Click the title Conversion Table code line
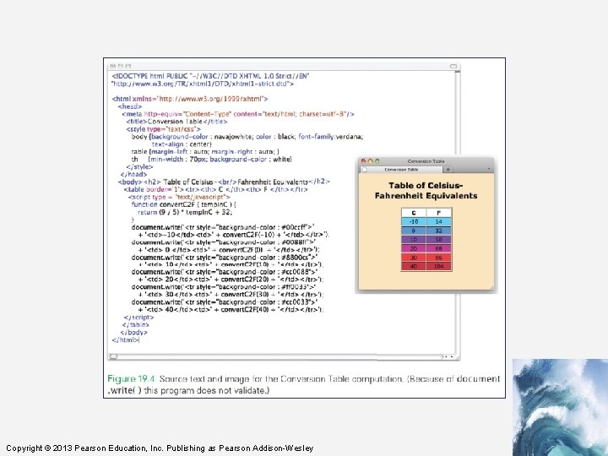 click(176, 122)
